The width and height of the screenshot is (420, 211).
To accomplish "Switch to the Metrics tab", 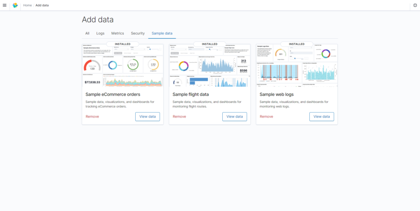I will 118,33.
